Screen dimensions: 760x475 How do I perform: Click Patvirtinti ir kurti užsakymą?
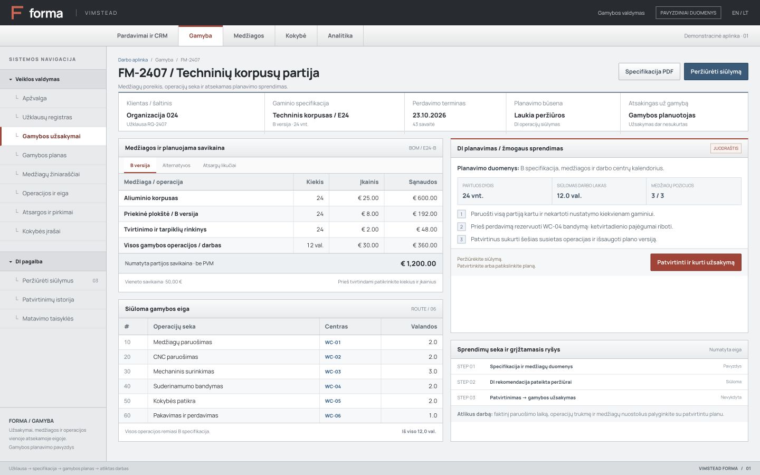pyautogui.click(x=696, y=262)
